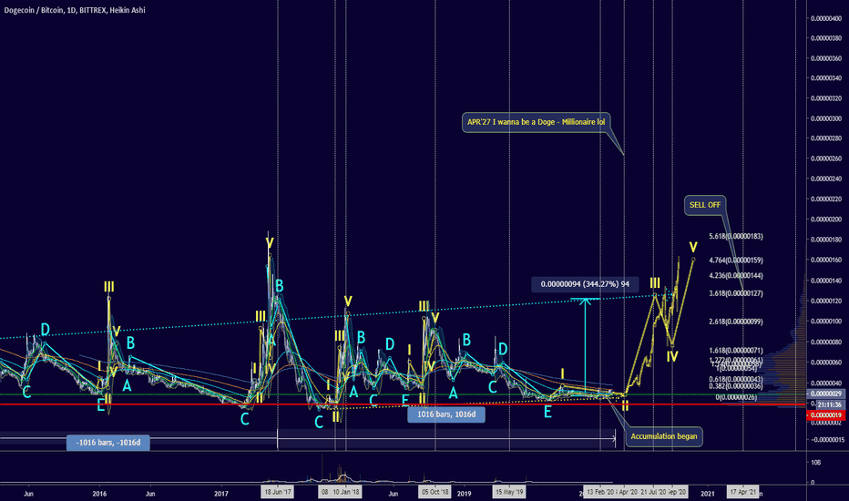Select the 13 Feb '20 date marker
Viewport: 849px width, 501px height.
[600, 492]
